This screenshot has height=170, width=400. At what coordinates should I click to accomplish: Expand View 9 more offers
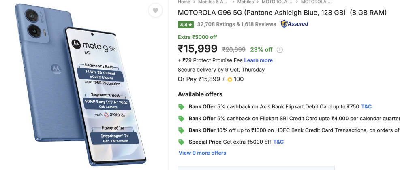[x=202, y=153]
